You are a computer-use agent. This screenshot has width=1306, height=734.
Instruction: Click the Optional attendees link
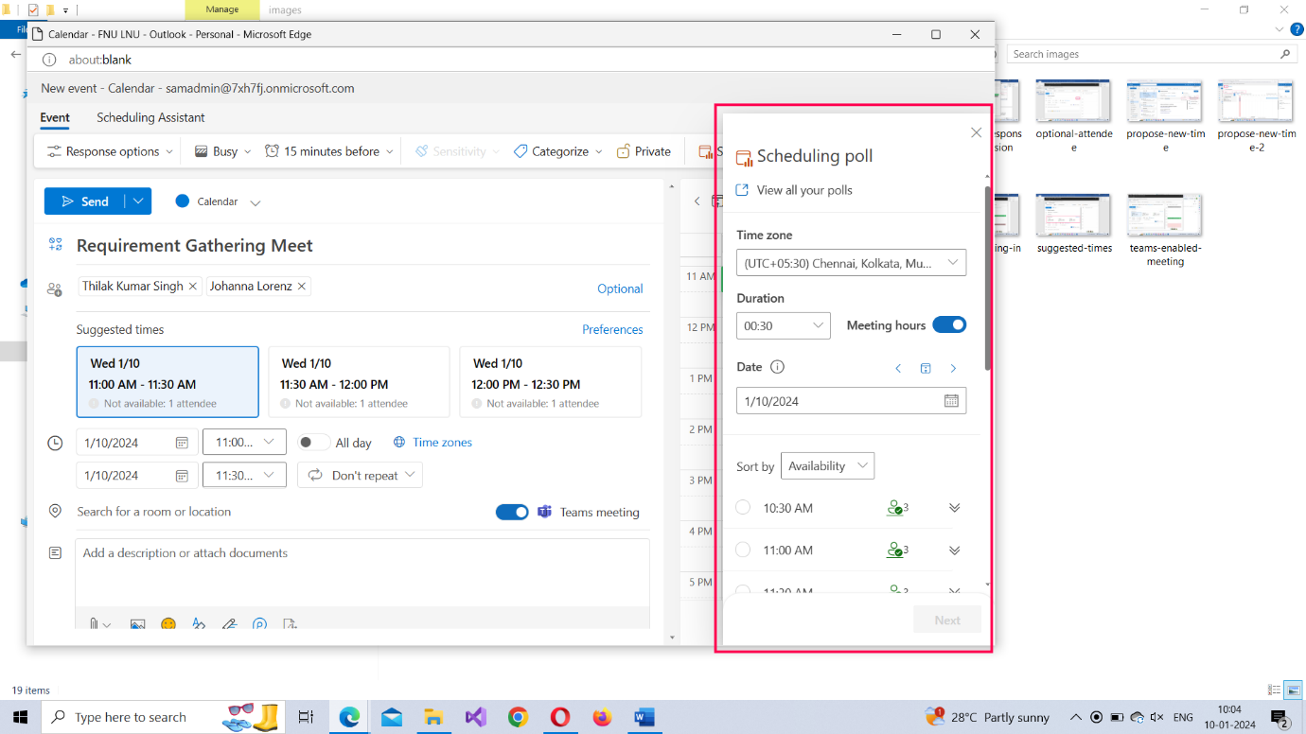point(620,288)
